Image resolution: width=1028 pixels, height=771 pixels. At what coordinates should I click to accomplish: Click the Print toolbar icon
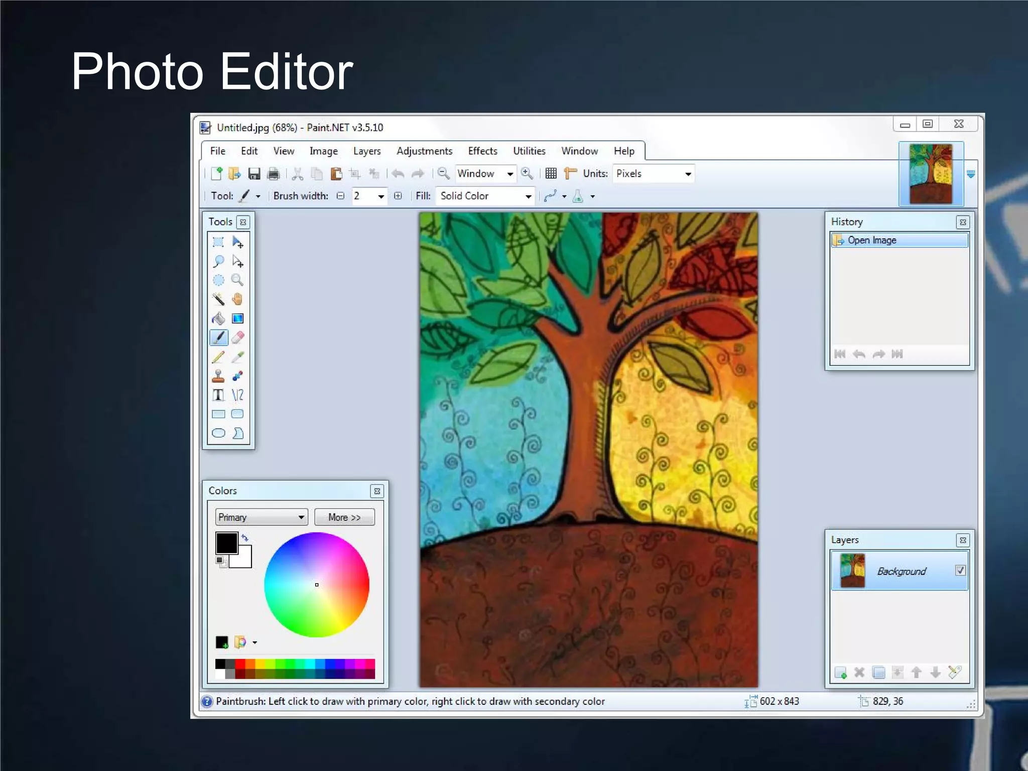tap(273, 174)
